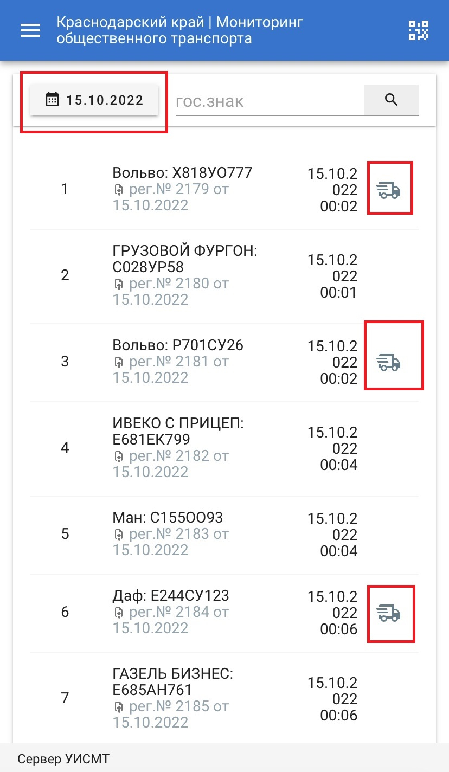Select row 2 ГРУЗОВОЙ ФУРГОН С028УР58

pyautogui.click(x=224, y=276)
